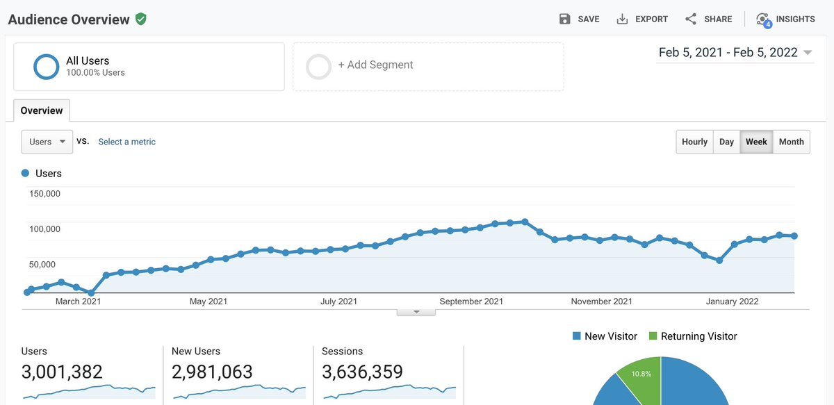The width and height of the screenshot is (834, 405).
Task: Click the Sessions sparkline metric
Action: click(389, 392)
